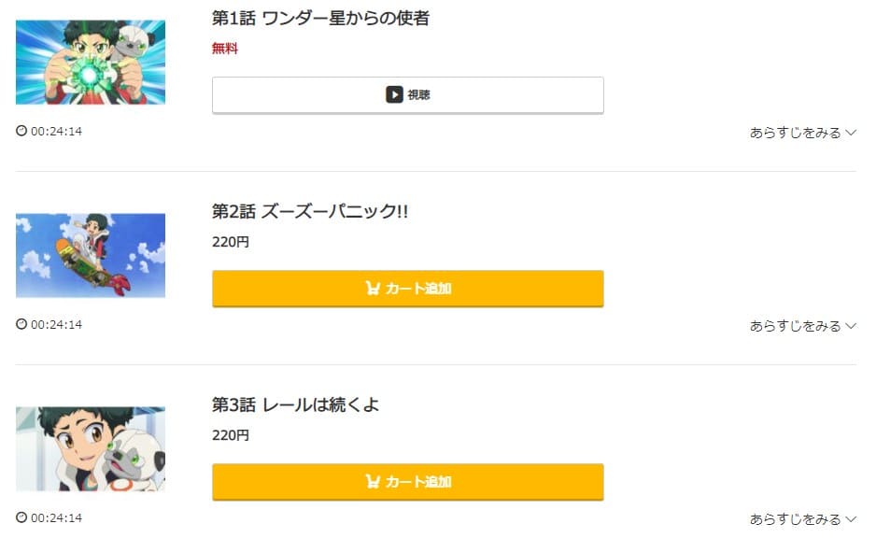Click the title 第1話 ワンダー星からの使者
Image resolution: width=876 pixels, height=538 pixels.
point(320,19)
